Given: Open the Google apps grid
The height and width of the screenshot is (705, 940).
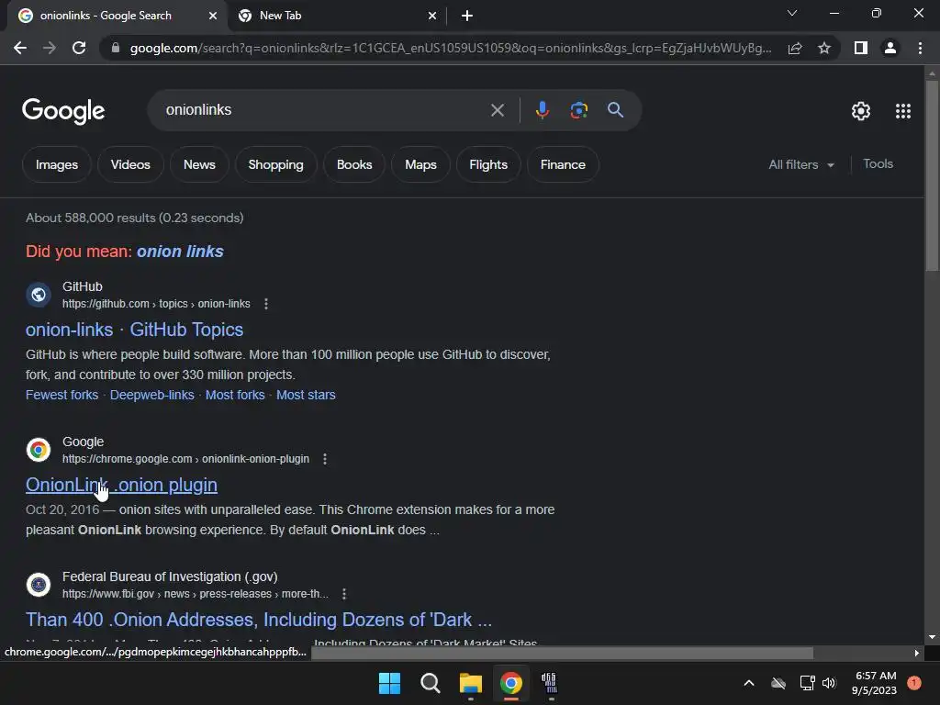Looking at the screenshot, I should pos(903,111).
